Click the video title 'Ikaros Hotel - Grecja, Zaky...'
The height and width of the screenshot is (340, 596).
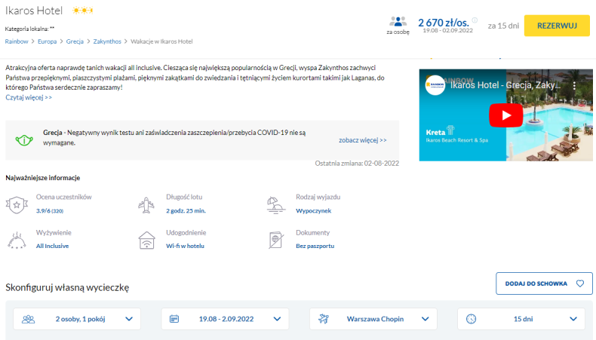click(505, 85)
